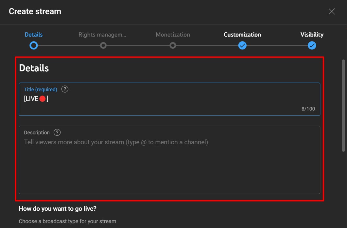Viewport: 347px width, 228px height.
Task: Click the 'How do you want to go live?' heading
Action: pos(58,208)
